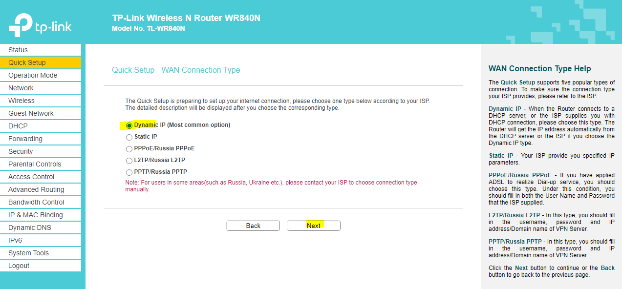Open System Tools in sidebar
The width and height of the screenshot is (622, 289).
click(x=41, y=253)
